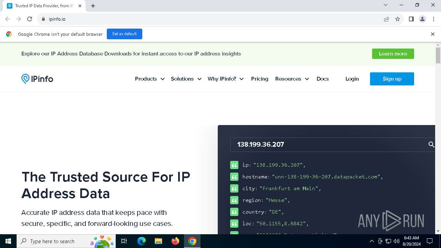441x248 pixels.
Task: Click the Windows search box
Action: click(65, 241)
